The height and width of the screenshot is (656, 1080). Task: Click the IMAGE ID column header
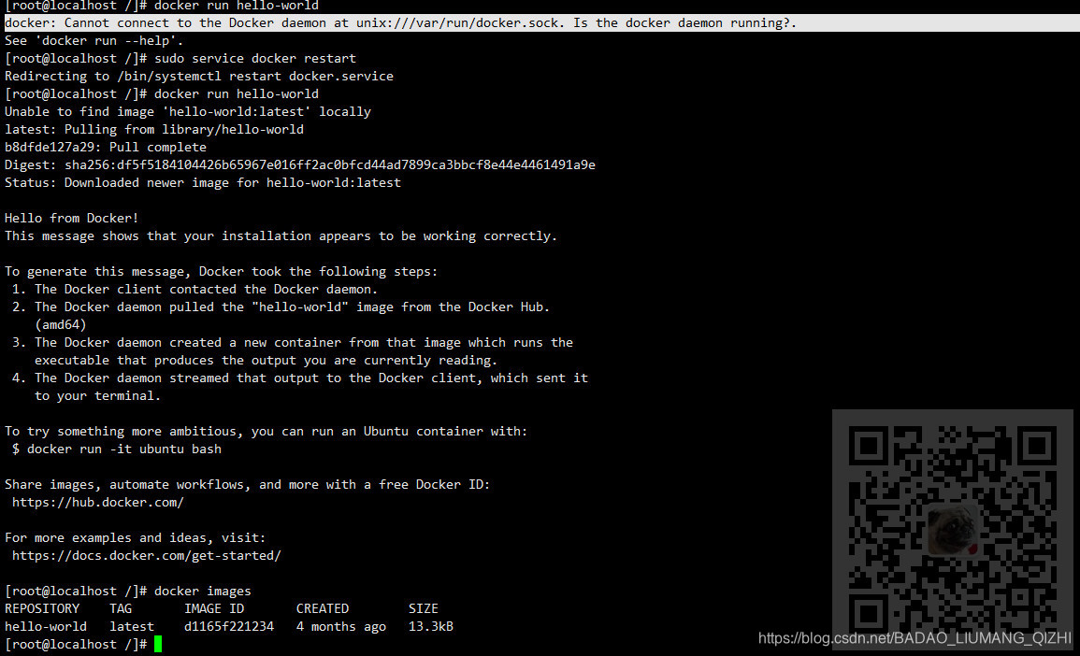pos(214,609)
